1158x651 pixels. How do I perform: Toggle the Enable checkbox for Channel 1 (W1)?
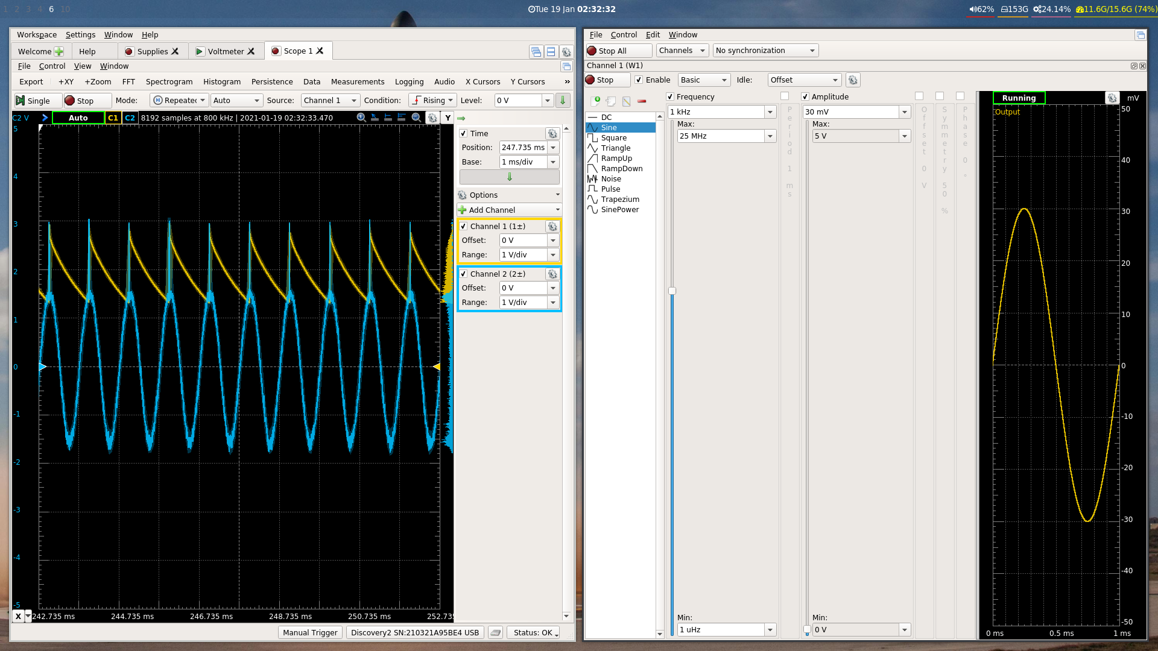click(637, 80)
